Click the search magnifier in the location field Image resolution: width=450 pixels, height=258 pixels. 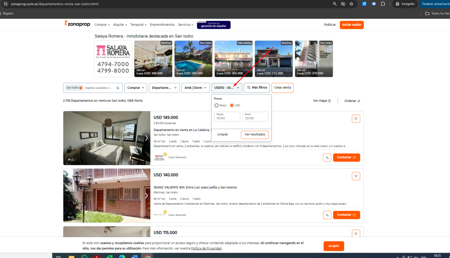click(x=117, y=88)
